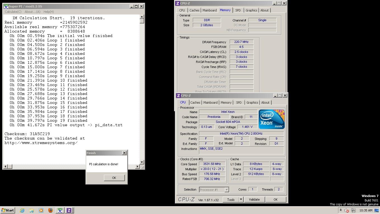Open About tab in front CPU-Z window
This screenshot has width=380, height=214.
(x=265, y=103)
